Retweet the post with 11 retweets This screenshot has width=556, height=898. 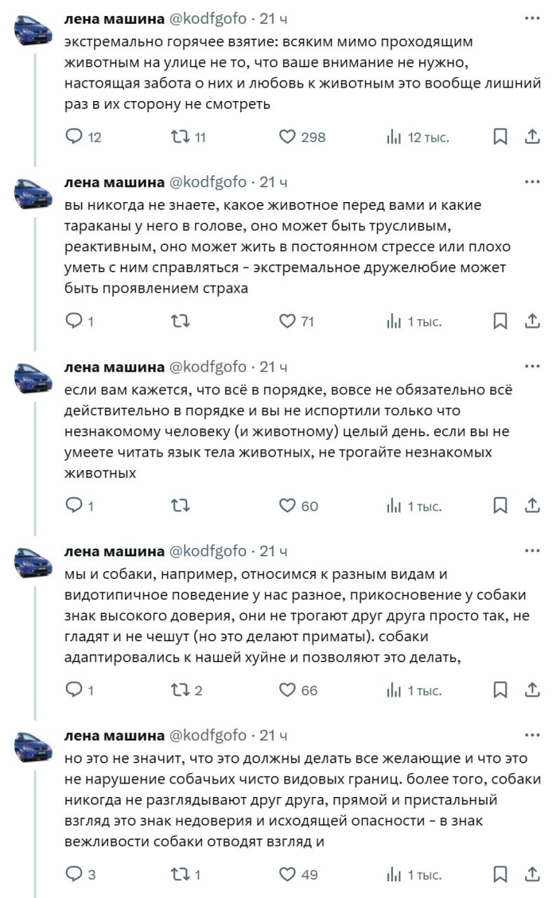[180, 137]
